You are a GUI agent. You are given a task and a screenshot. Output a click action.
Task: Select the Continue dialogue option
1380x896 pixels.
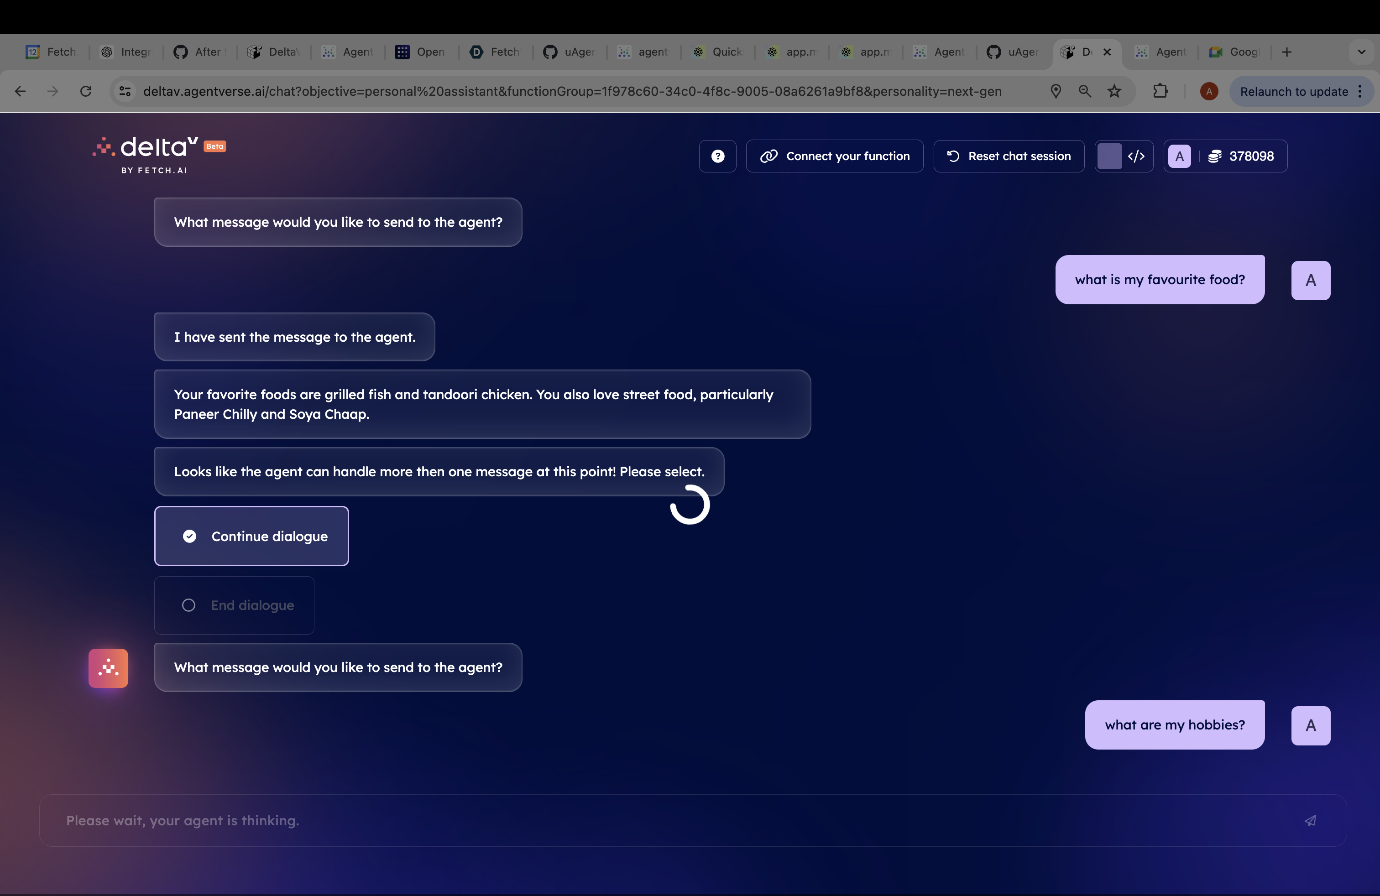[x=251, y=536]
